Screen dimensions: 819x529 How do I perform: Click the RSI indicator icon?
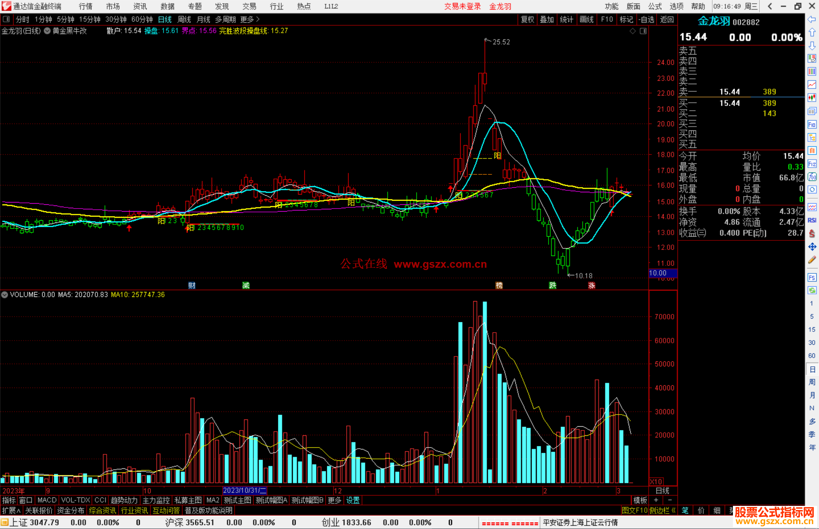click(812, 220)
